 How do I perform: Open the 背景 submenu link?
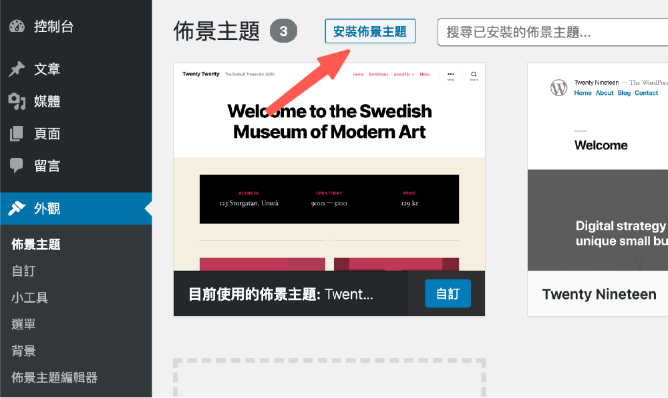click(x=23, y=351)
